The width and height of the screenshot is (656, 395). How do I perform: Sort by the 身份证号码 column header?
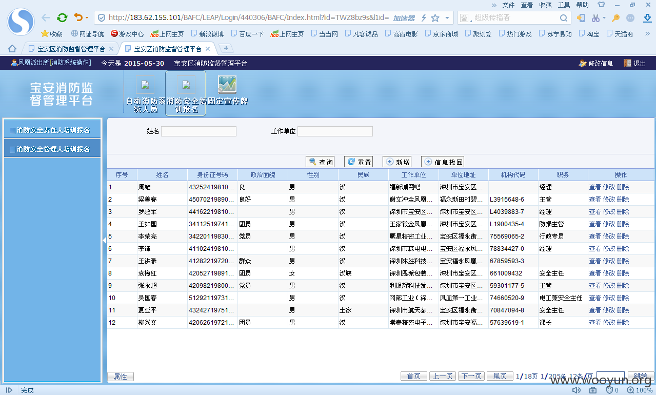coord(212,175)
